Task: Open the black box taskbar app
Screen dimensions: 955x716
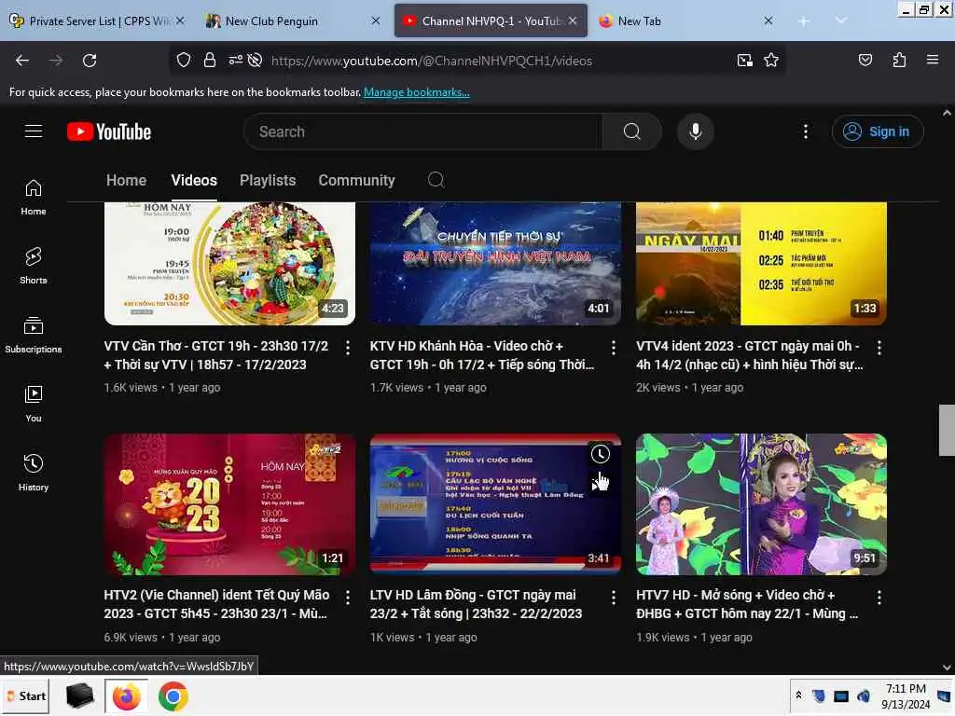Action: 80,695
